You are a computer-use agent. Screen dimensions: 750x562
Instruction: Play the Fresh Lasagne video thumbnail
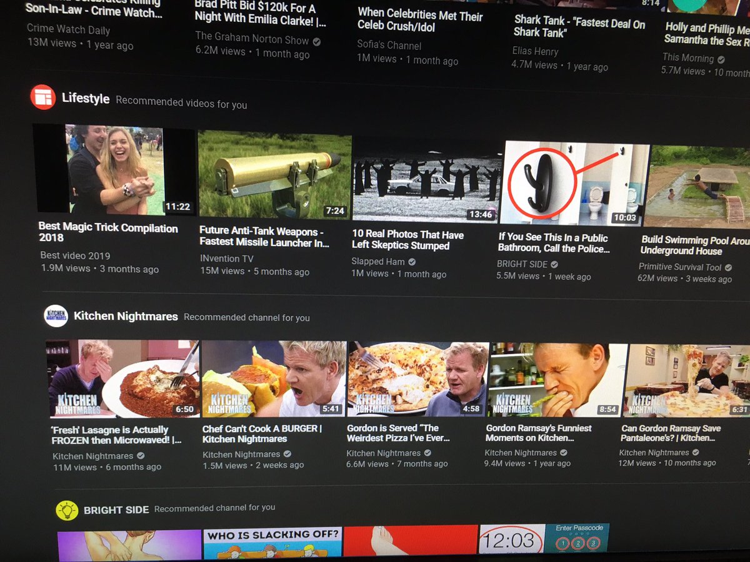click(122, 378)
